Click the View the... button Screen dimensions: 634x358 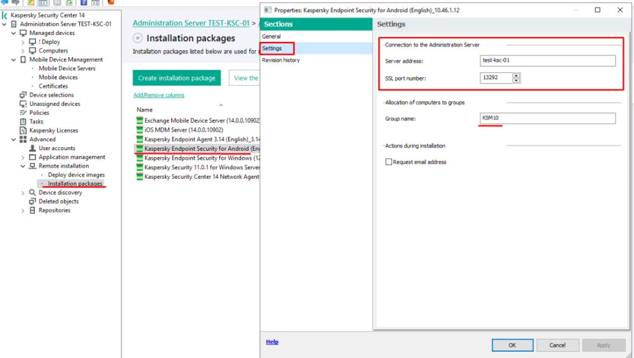coord(245,78)
